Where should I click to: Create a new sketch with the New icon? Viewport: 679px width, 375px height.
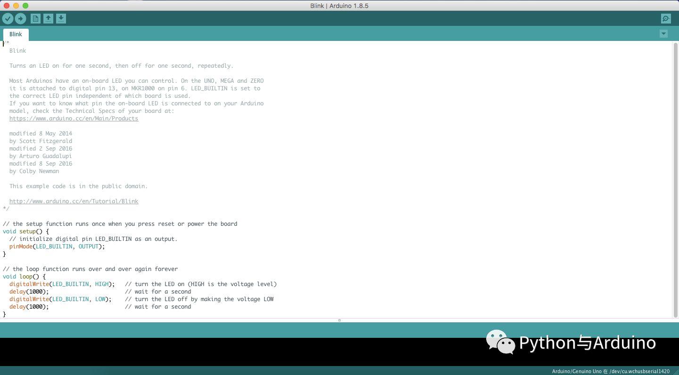[x=35, y=18]
